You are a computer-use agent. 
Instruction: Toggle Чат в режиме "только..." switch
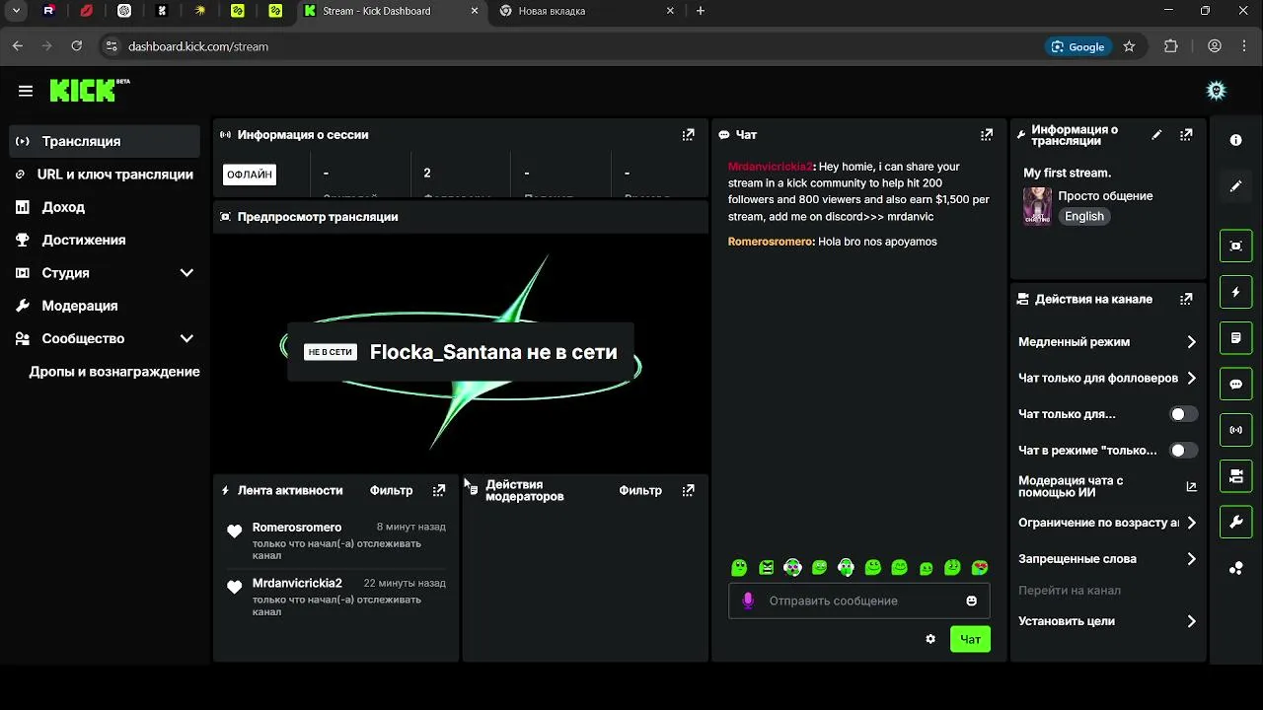point(1183,450)
